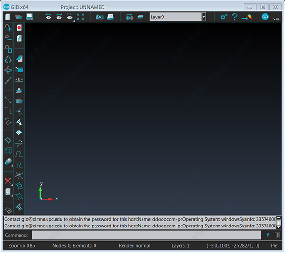Viewport: 285px width, 253px height.
Task: Select the tilted square surface tool
Action: coord(8,140)
